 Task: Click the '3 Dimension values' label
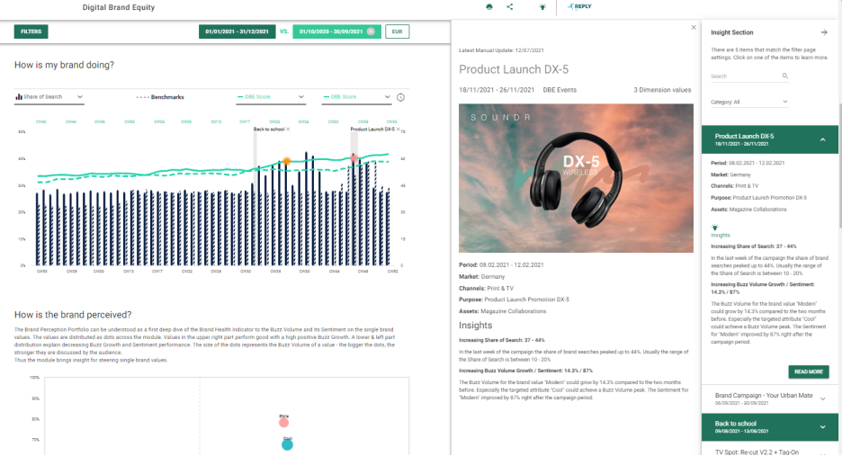point(662,90)
